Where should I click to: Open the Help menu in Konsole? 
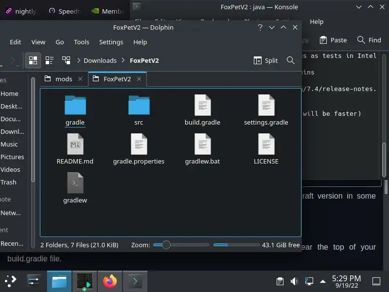click(x=317, y=21)
